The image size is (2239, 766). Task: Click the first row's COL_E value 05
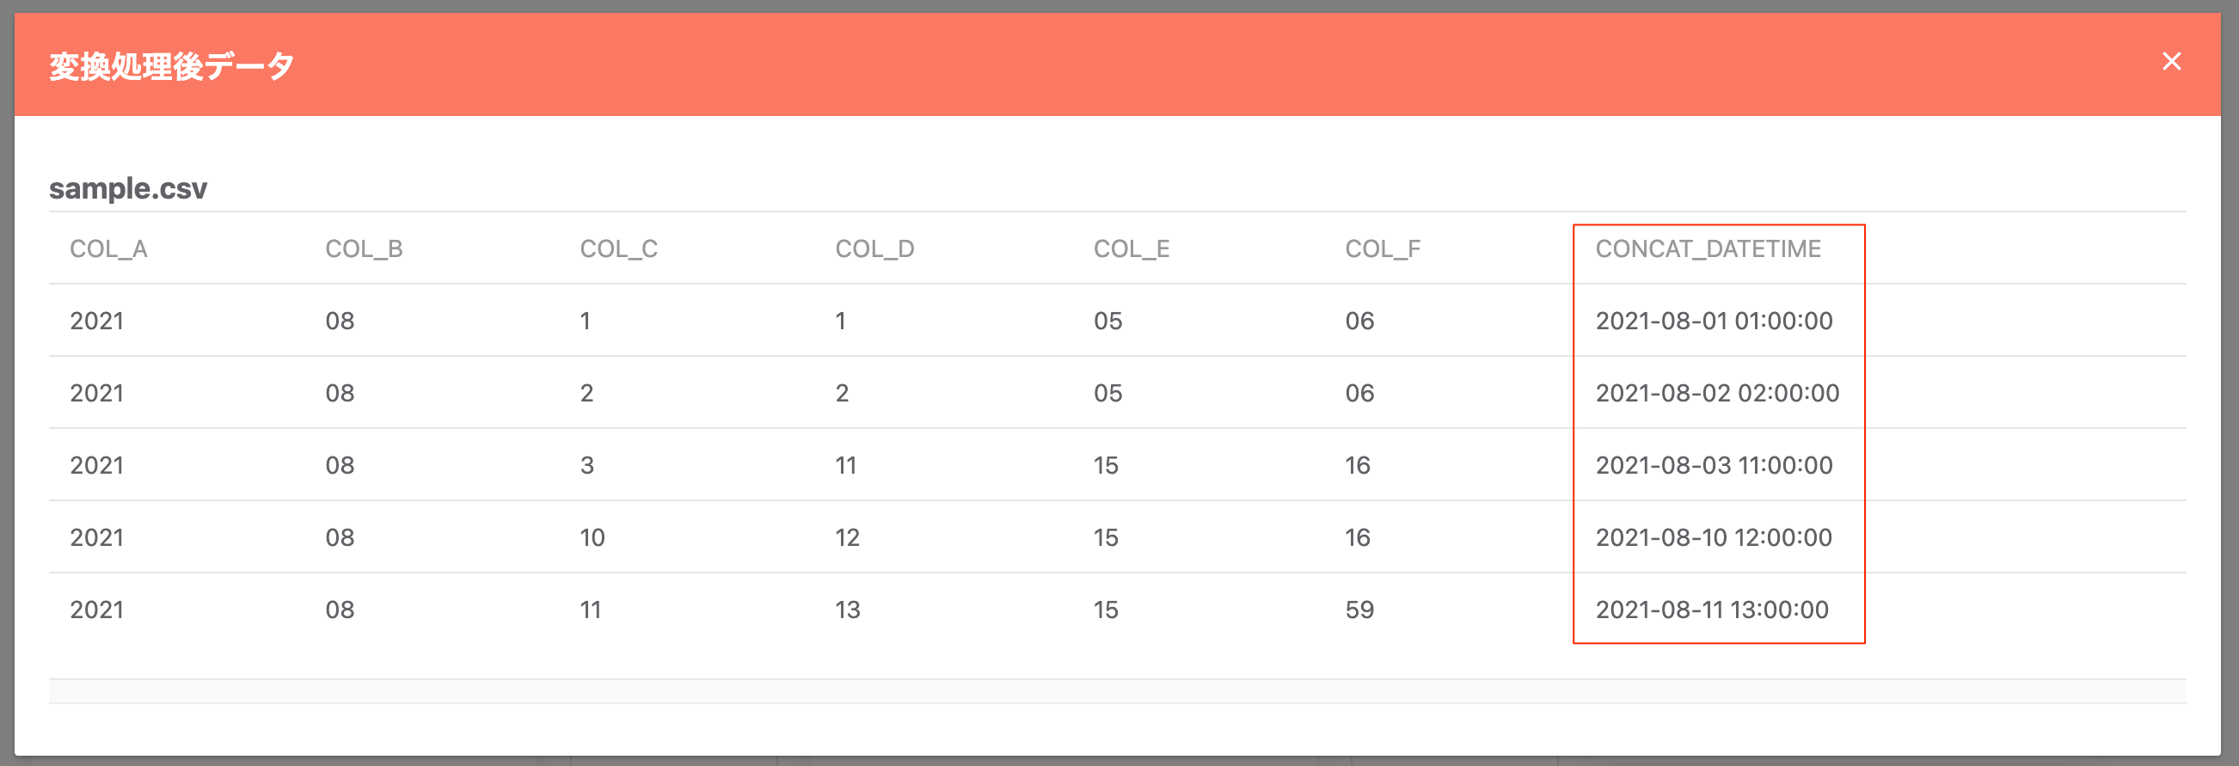click(1107, 321)
